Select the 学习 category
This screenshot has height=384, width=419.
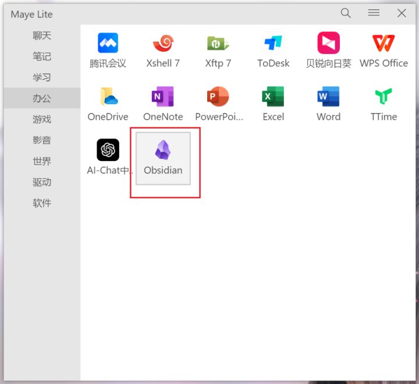point(42,77)
